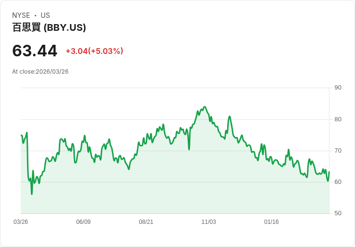This screenshot has height=247, width=355.
Task: Select the 03/26 date axis label
Action: [x=21, y=222]
